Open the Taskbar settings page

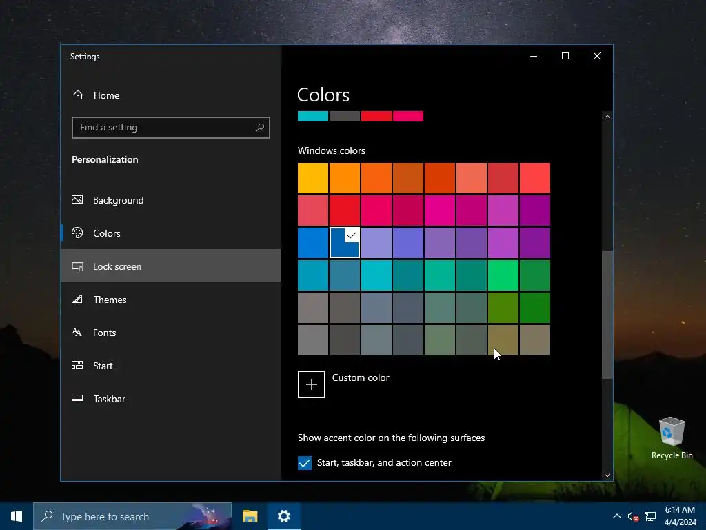point(171,399)
